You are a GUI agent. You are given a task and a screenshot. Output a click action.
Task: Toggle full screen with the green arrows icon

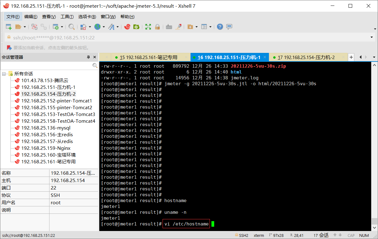click(x=148, y=27)
